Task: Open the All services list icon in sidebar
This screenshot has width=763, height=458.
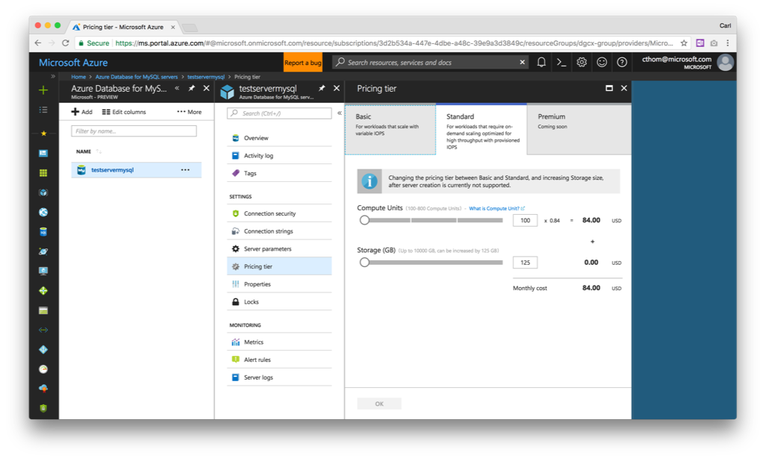Action: point(43,110)
